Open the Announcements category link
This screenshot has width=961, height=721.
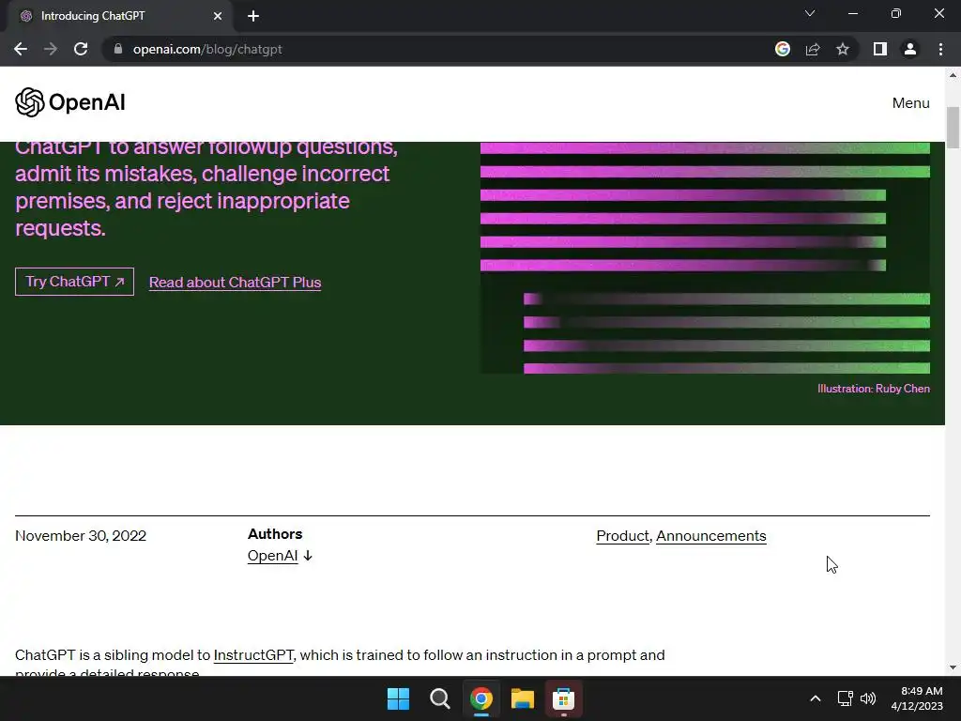(711, 536)
